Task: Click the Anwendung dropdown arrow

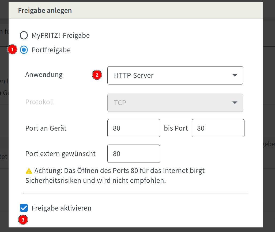Action: [235, 75]
